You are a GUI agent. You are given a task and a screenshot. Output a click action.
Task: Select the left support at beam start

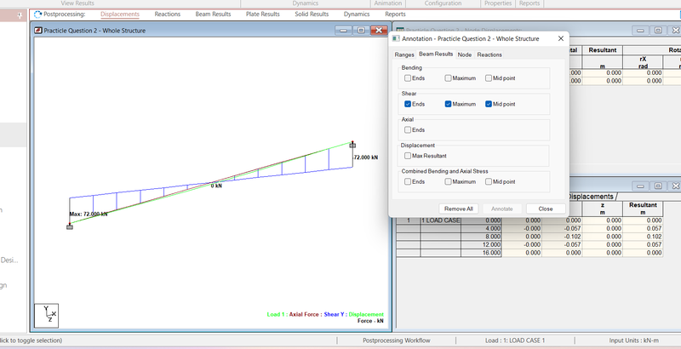click(70, 226)
